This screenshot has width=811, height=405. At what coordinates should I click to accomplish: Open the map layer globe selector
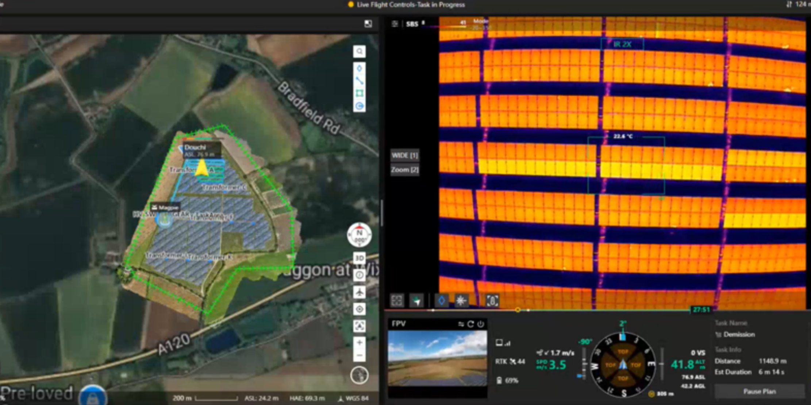click(360, 375)
